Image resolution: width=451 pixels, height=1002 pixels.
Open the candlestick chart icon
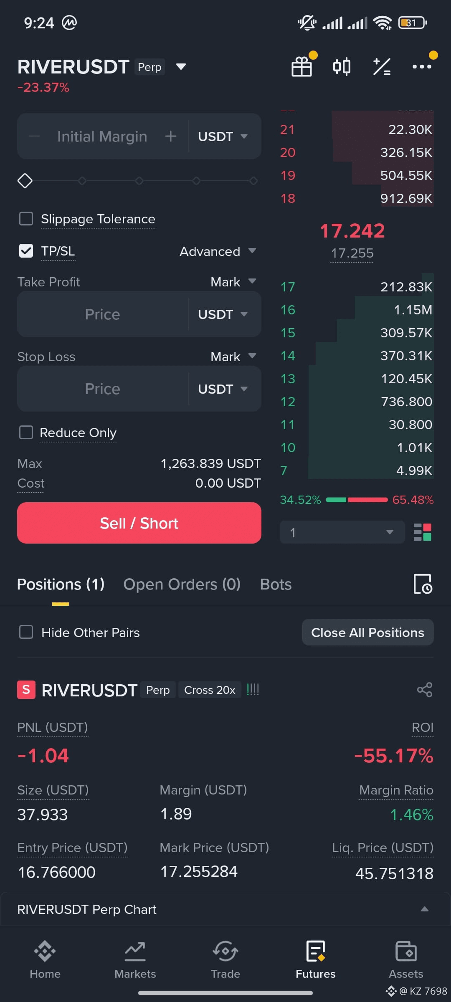[x=342, y=67]
